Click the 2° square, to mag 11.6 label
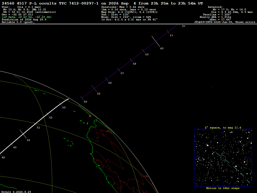This screenshot has width=257, height=193. click(x=223, y=127)
